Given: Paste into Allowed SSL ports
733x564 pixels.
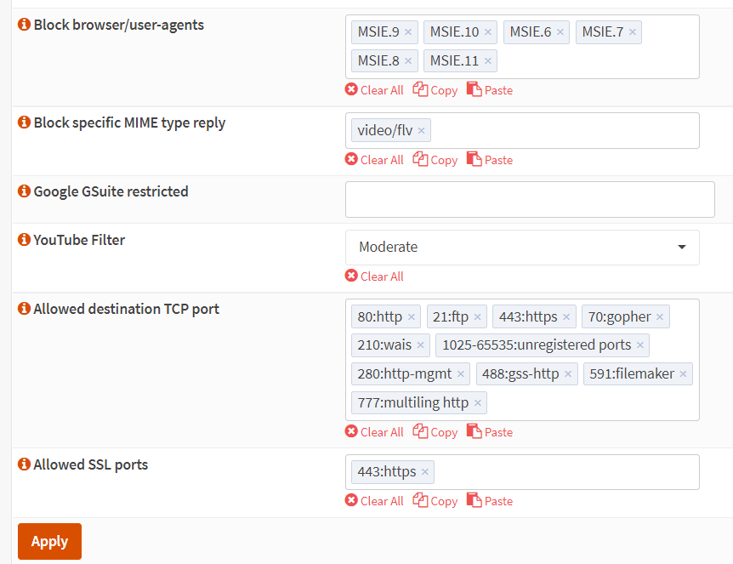Looking at the screenshot, I should pos(490,501).
